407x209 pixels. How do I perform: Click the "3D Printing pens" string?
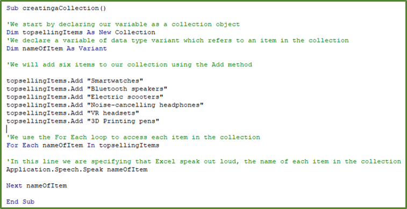(x=123, y=121)
